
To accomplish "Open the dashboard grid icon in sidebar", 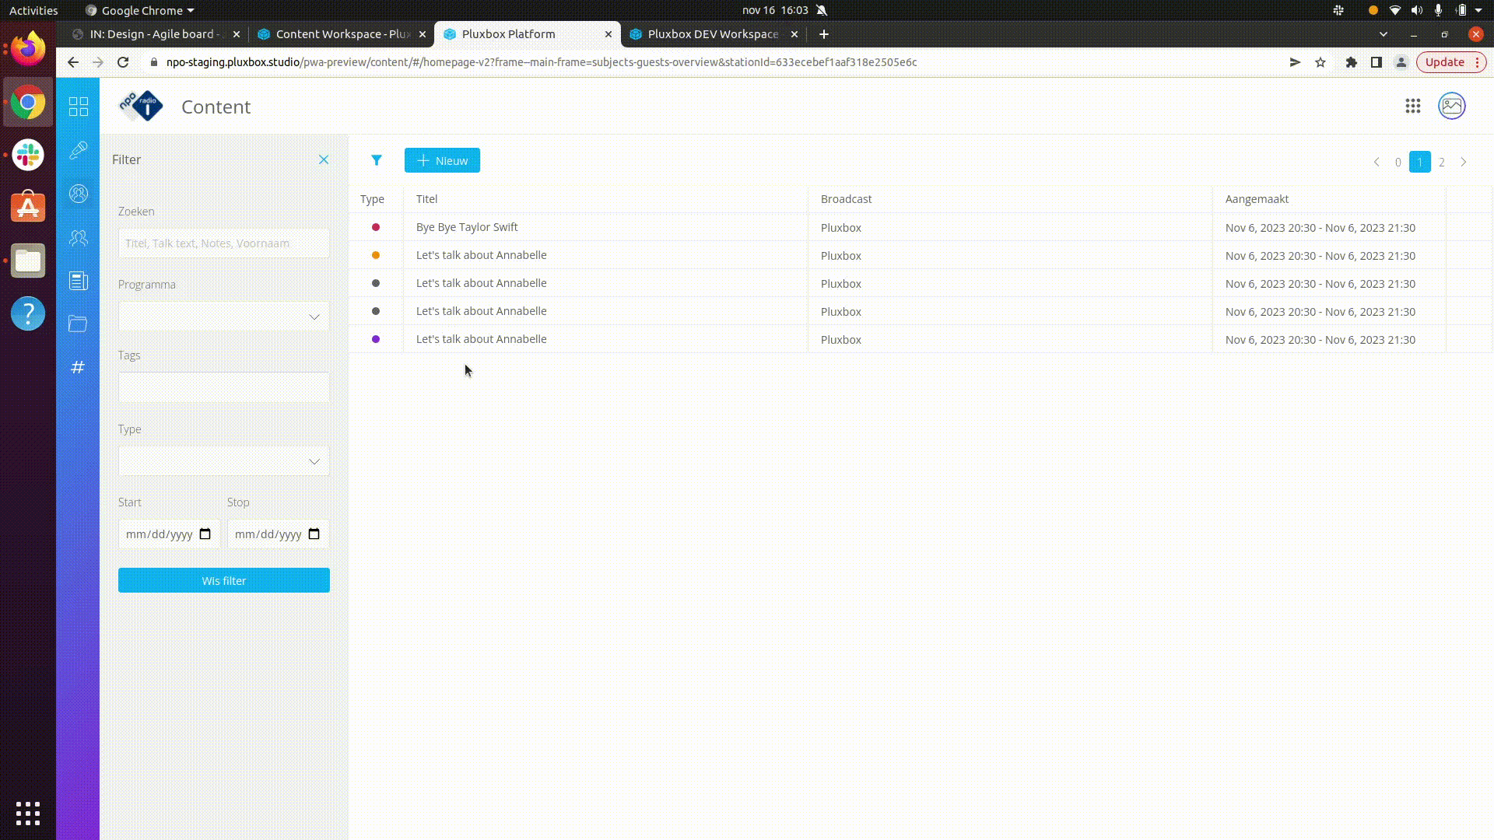I will [79, 107].
